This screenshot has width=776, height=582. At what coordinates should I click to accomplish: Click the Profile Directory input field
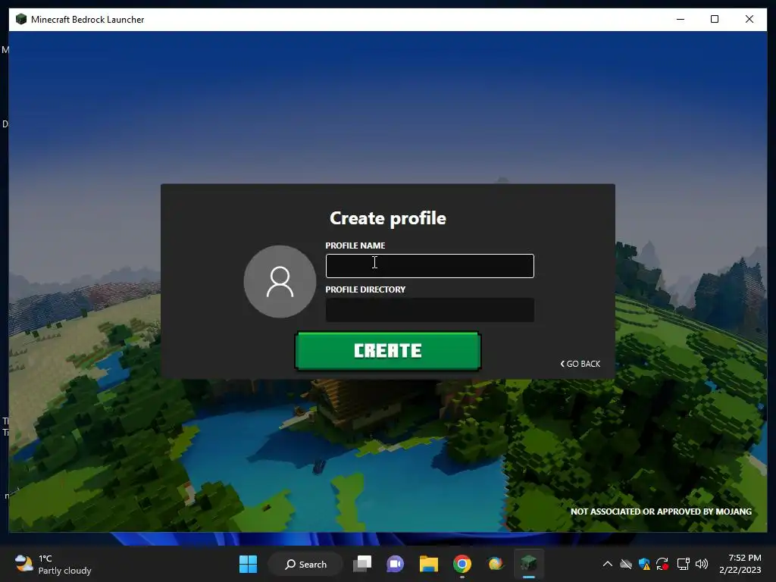(x=430, y=310)
